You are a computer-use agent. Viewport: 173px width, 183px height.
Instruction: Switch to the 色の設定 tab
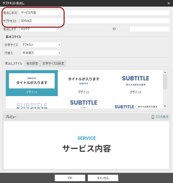tap(32, 64)
